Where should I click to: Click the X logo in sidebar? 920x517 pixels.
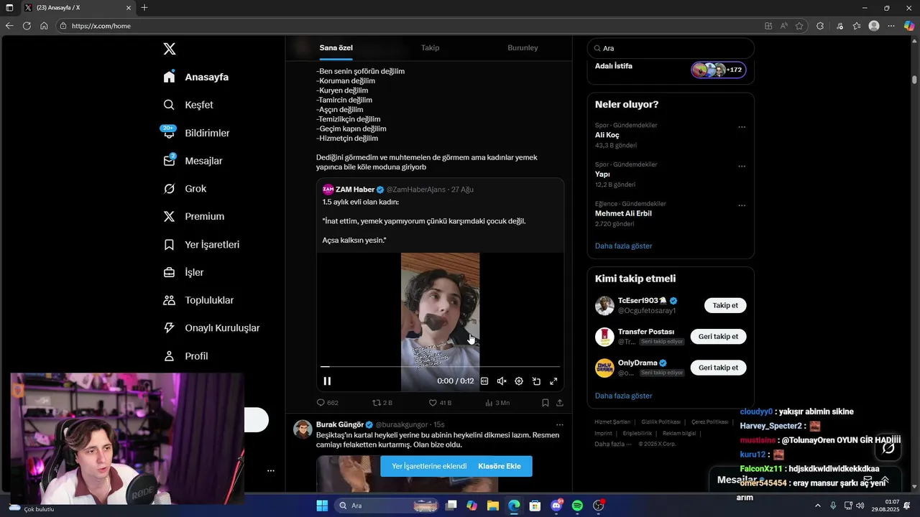[x=170, y=49]
